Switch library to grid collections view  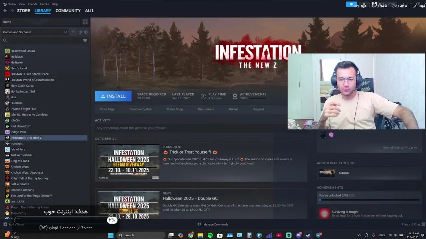coord(85,22)
